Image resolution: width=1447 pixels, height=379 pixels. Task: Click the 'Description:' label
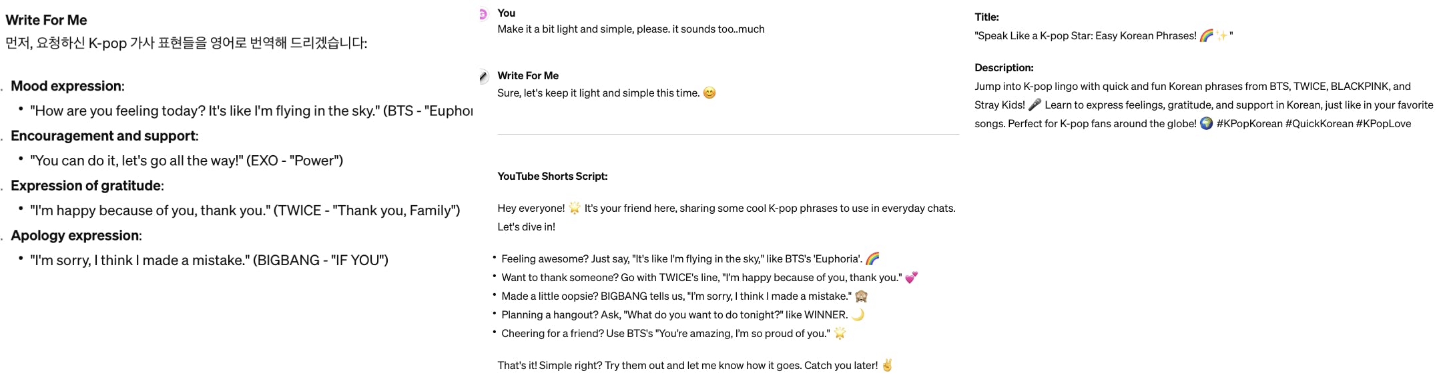point(1004,67)
